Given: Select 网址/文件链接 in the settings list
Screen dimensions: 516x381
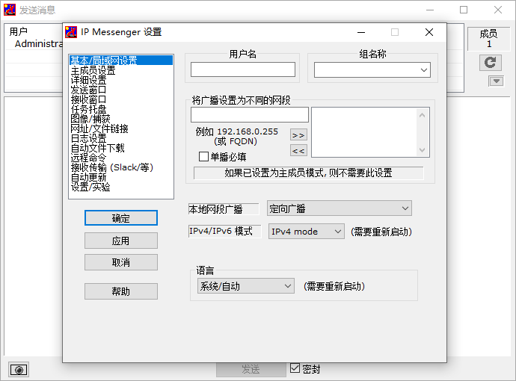Looking at the screenshot, I should (120, 128).
